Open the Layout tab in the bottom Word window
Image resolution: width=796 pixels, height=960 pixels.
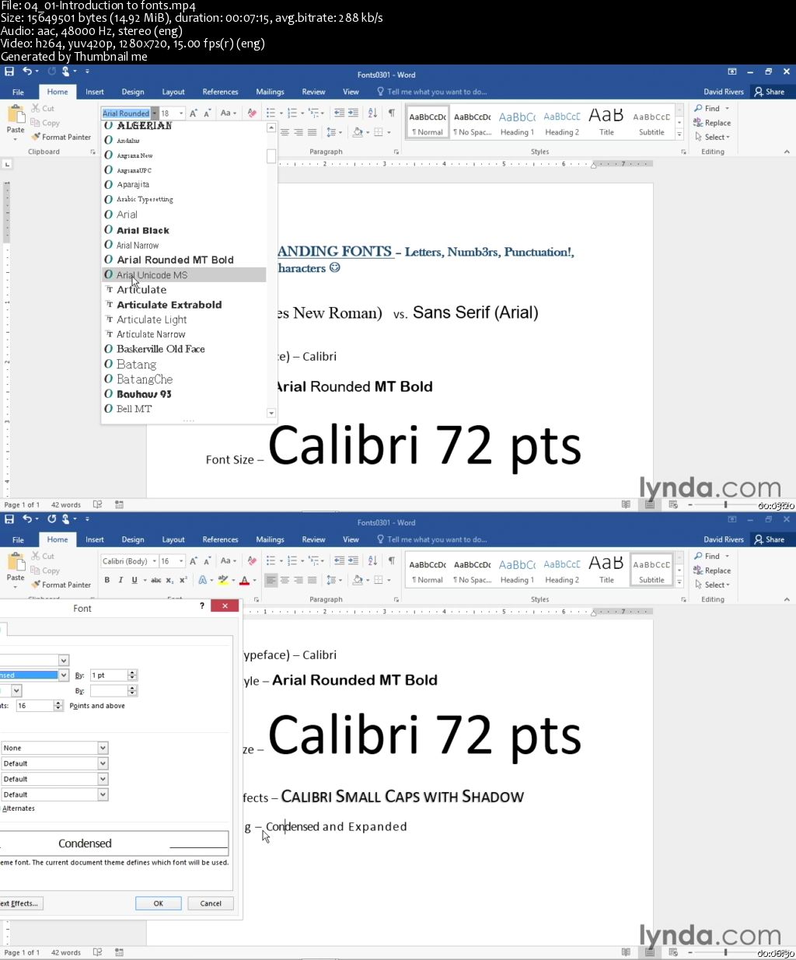click(x=173, y=539)
